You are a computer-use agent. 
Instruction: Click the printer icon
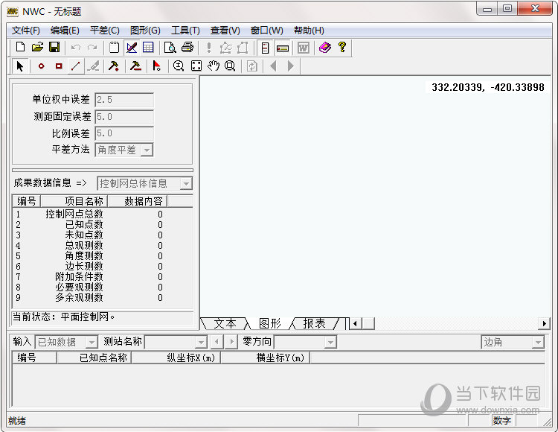pyautogui.click(x=187, y=48)
